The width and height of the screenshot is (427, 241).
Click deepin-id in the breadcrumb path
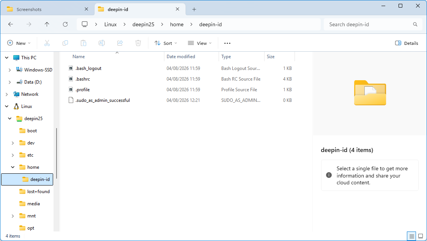point(211,24)
